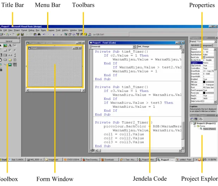Click the form designer horizontal scrollbar right arrow
The width and height of the screenshot is (218, 186).
[83, 90]
